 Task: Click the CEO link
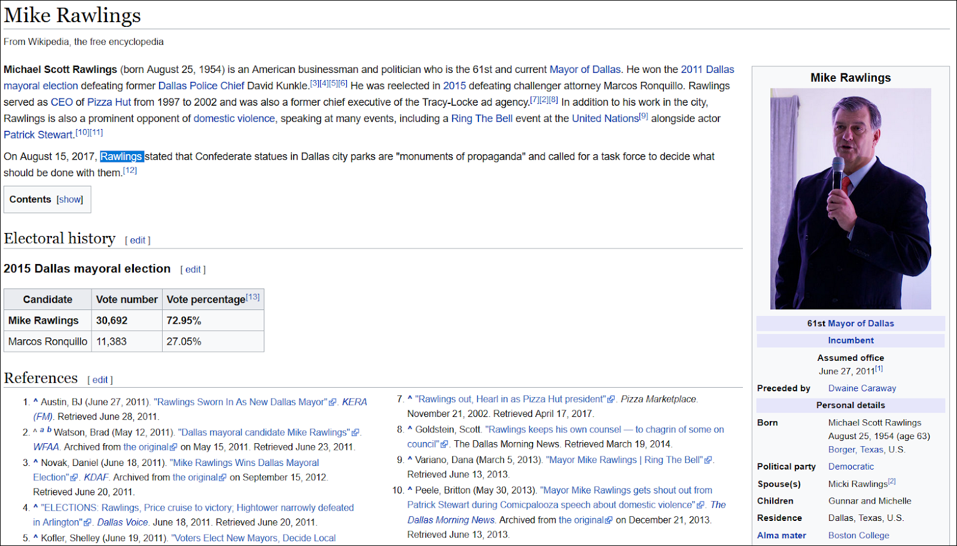(x=62, y=102)
